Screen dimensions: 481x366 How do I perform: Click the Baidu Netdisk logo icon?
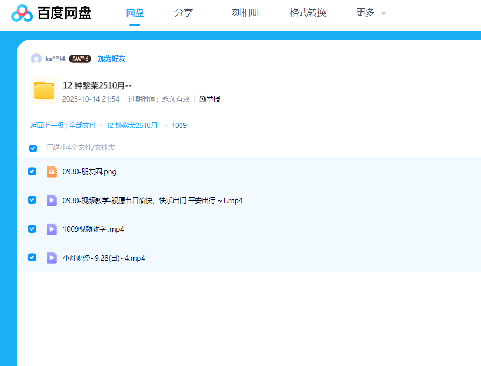22,13
